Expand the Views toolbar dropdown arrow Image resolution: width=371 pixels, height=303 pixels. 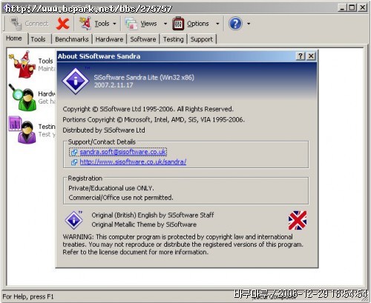tap(165, 24)
